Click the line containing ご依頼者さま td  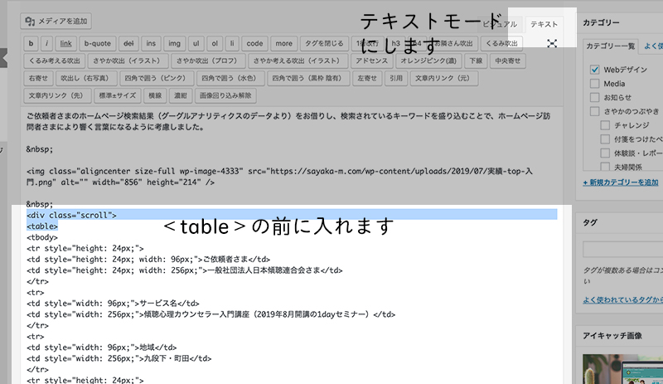148,259
